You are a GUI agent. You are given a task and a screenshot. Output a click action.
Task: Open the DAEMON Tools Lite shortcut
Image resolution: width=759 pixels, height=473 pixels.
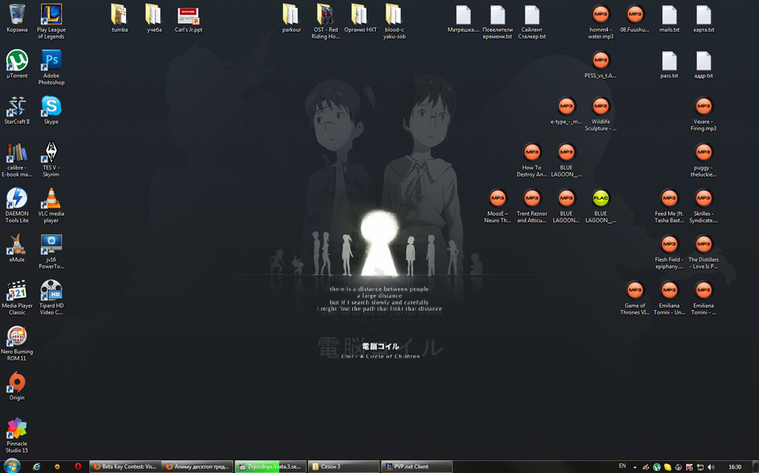point(17,205)
